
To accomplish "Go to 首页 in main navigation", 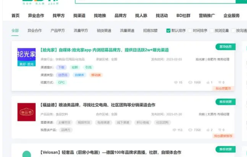I will (15, 15).
